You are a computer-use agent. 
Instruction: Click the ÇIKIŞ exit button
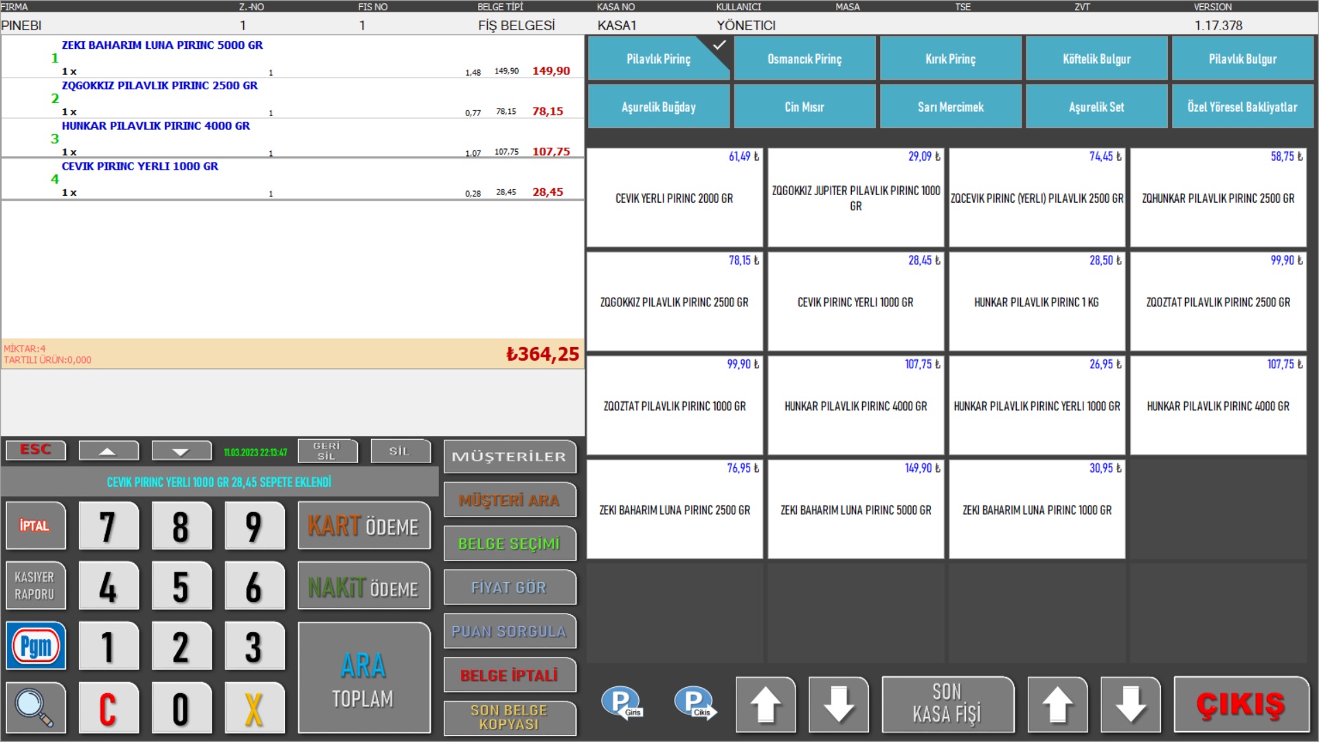pos(1241,704)
